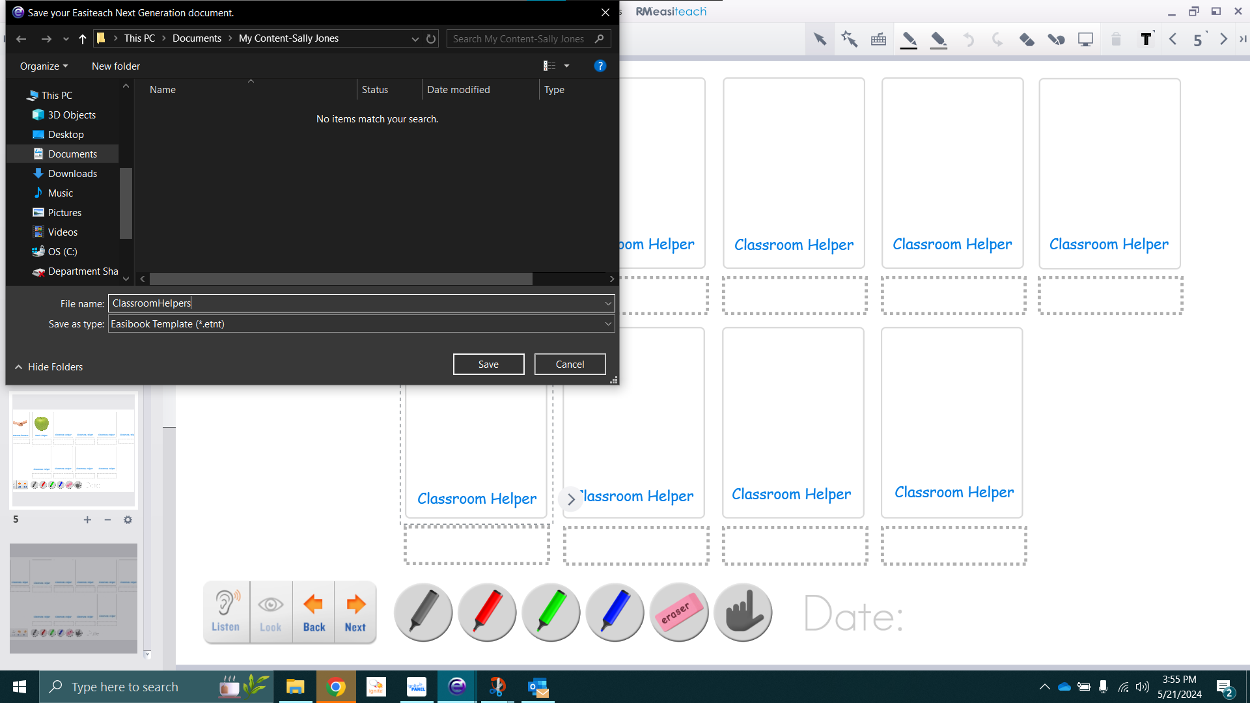Expand the address bar history dropdown
1250x703 pixels.
[415, 38]
